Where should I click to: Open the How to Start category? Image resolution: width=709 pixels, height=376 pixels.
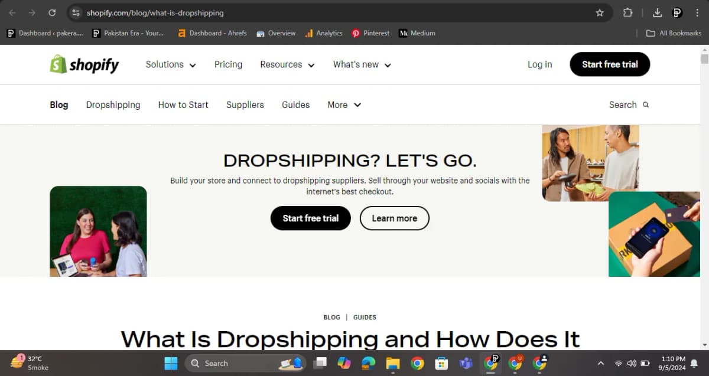coord(183,104)
